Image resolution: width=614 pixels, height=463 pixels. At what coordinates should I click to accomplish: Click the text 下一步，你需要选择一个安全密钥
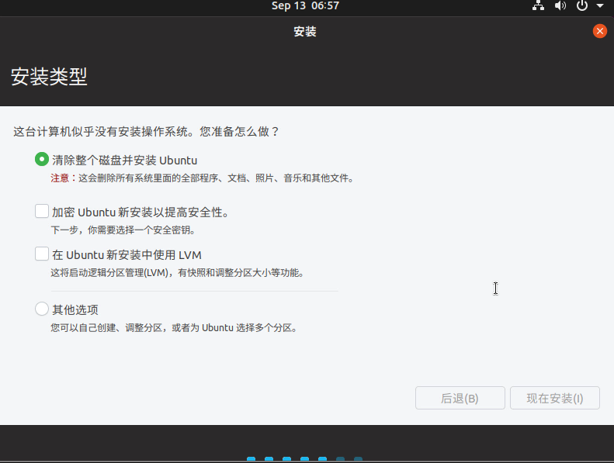tap(123, 230)
